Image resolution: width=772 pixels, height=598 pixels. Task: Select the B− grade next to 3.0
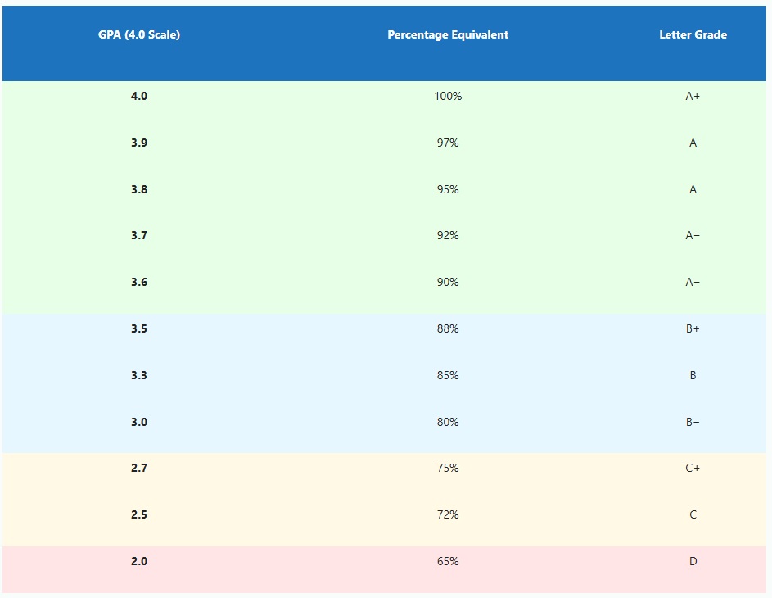coord(693,422)
